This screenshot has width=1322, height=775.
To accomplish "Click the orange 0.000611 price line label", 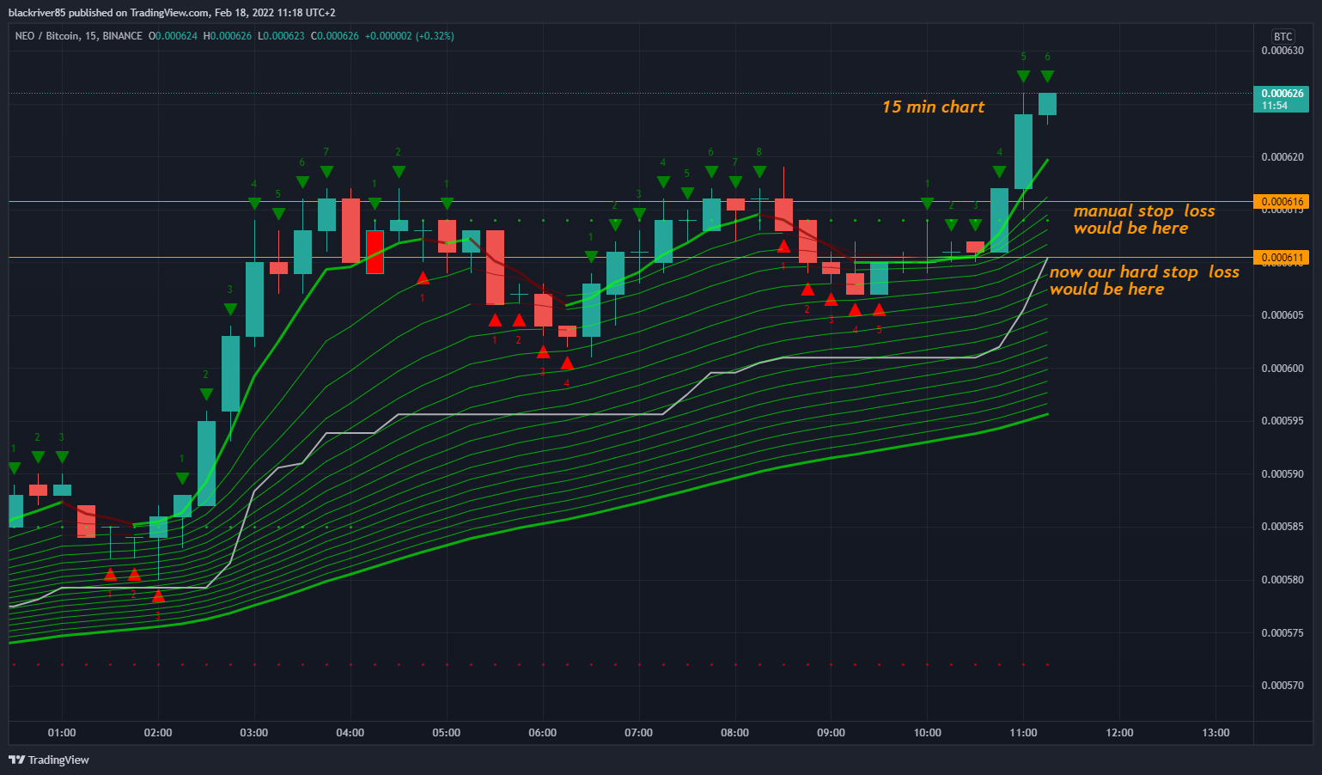I will click(x=1282, y=258).
